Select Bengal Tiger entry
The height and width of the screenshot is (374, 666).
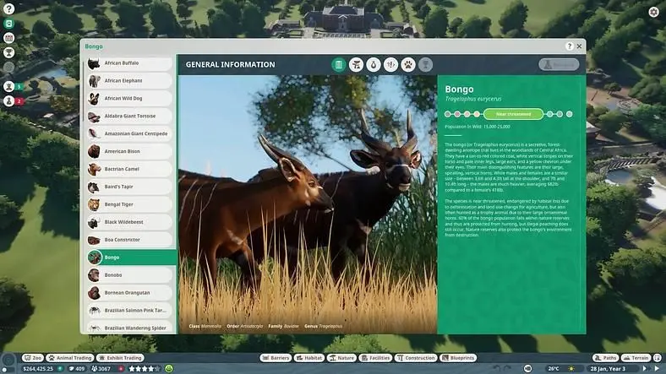(129, 205)
